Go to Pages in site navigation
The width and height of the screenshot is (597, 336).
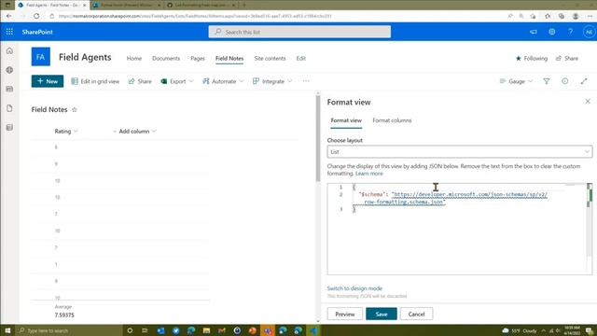198,58
